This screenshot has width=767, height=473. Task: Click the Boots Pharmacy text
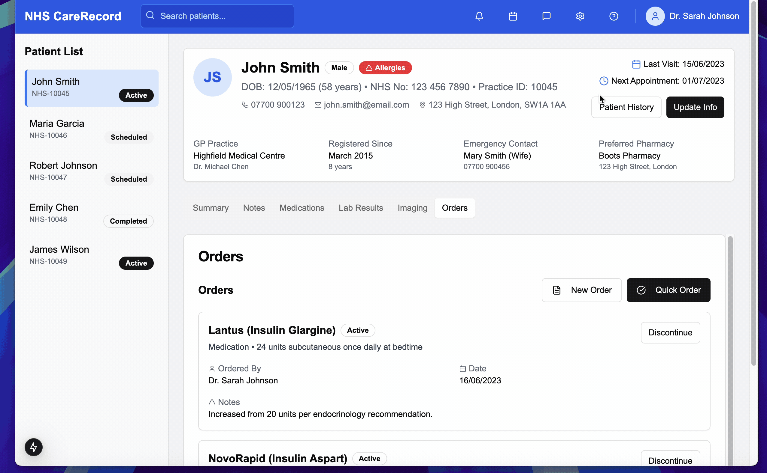(629, 156)
